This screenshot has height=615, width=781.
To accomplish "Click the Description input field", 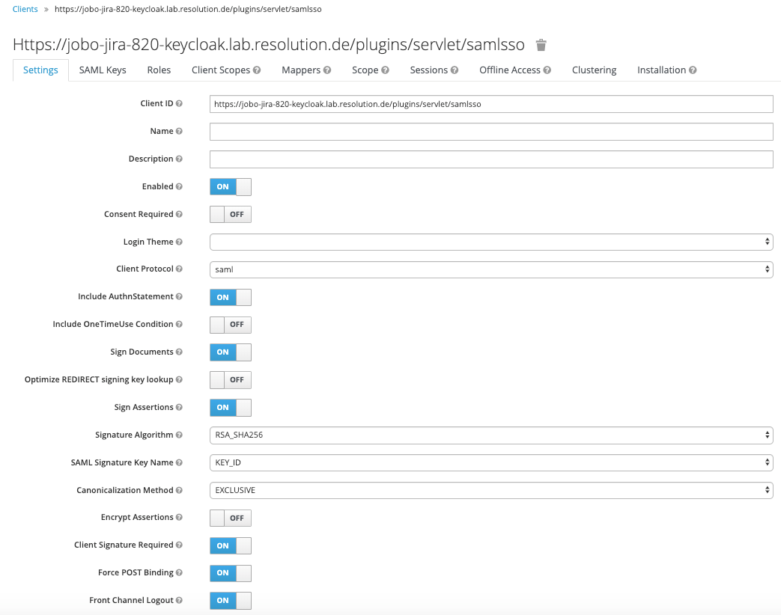I will coord(491,159).
